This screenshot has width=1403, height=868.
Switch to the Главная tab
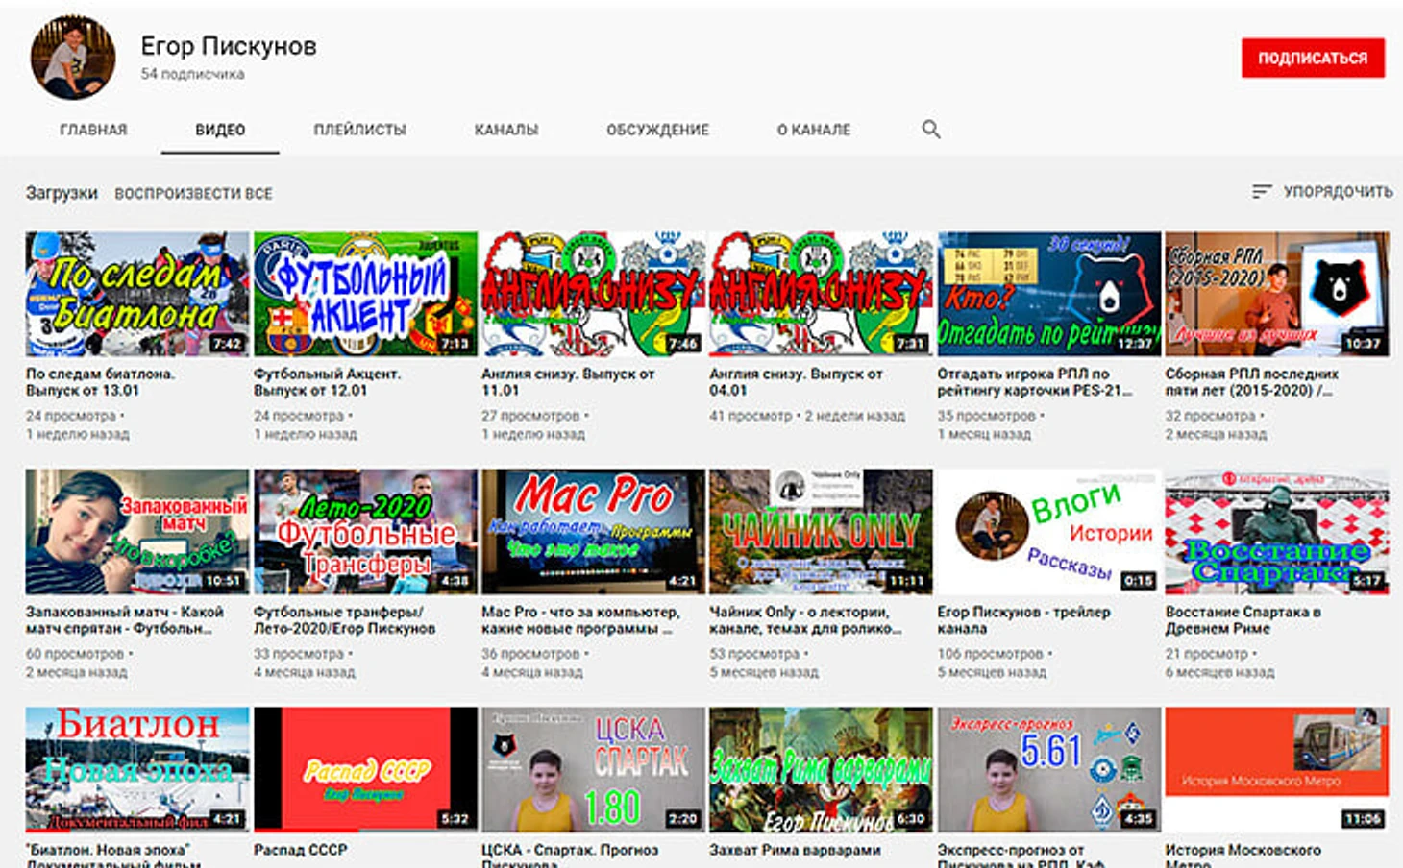(93, 130)
